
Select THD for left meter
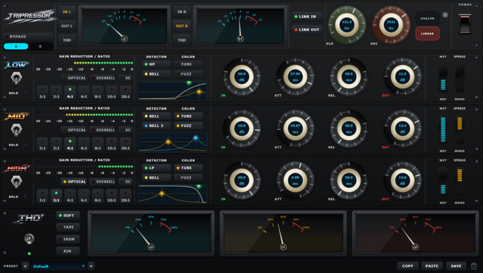(x=67, y=40)
